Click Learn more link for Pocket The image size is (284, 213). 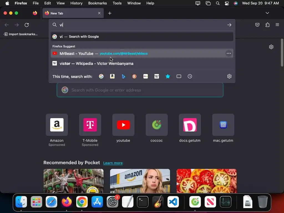(x=113, y=163)
